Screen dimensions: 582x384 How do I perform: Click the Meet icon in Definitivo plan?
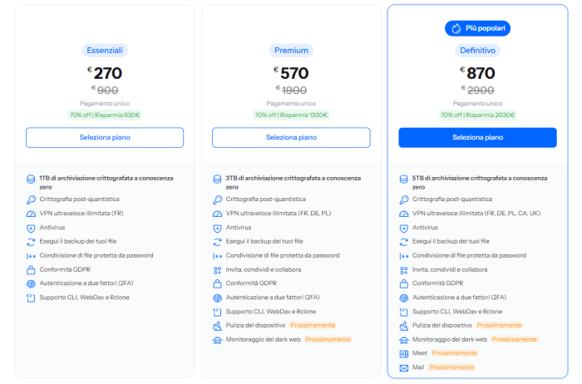click(x=404, y=354)
